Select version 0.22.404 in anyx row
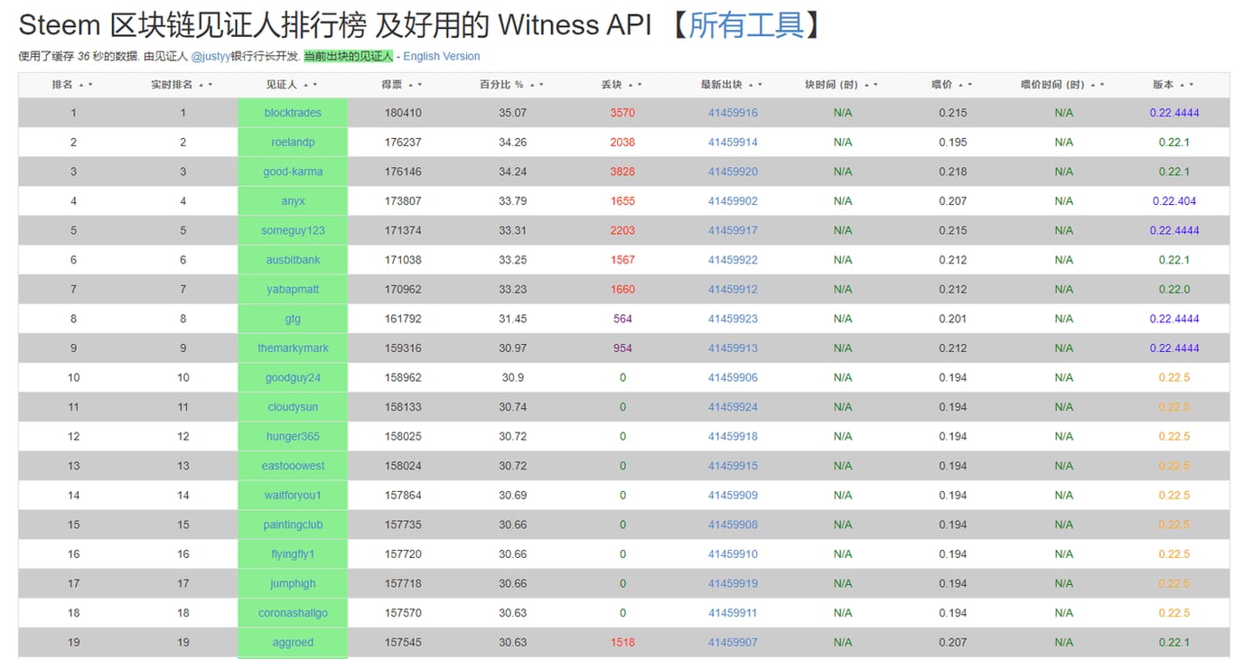The image size is (1234, 659). tap(1174, 201)
